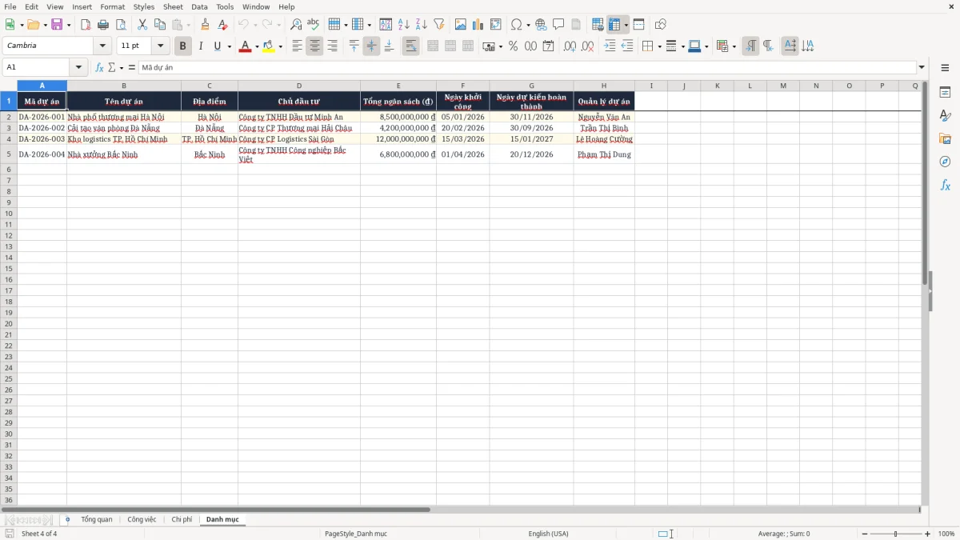Open the Function Wizard fx icon
This screenshot has height=540, width=960.
point(99,67)
